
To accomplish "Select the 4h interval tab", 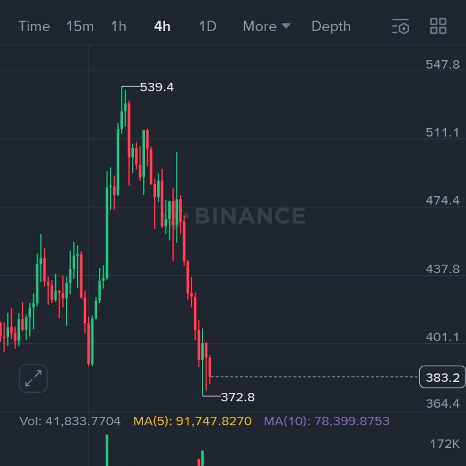I will pos(162,27).
